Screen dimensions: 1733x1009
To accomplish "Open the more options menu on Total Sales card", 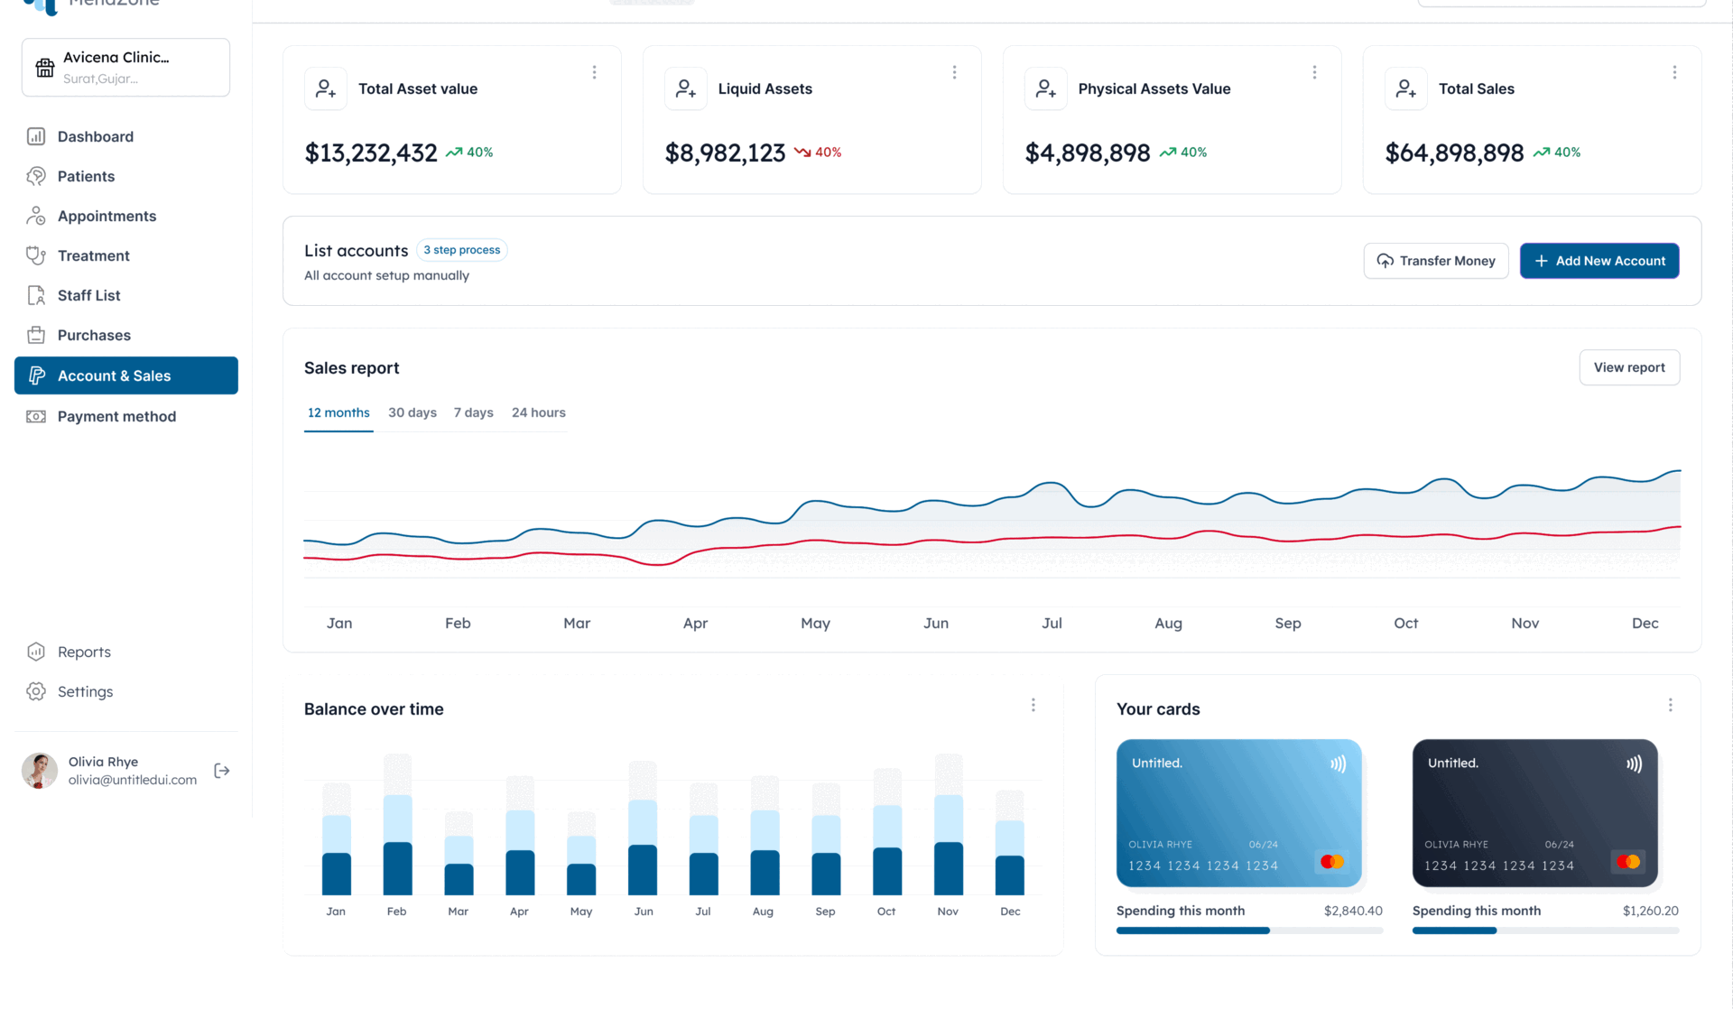I will coord(1674,72).
